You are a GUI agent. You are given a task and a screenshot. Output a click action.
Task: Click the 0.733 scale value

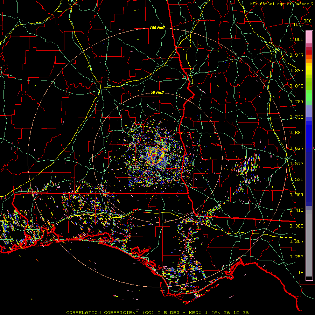tap(296, 117)
